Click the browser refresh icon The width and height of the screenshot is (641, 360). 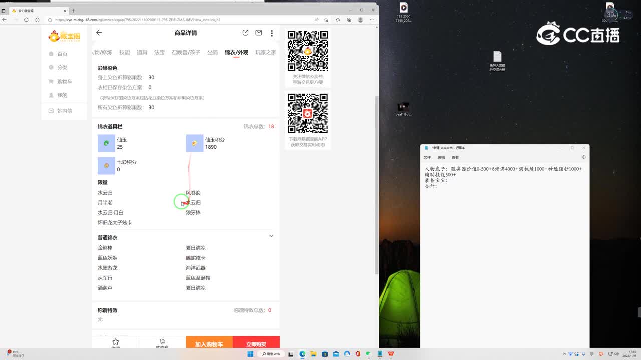[26, 20]
